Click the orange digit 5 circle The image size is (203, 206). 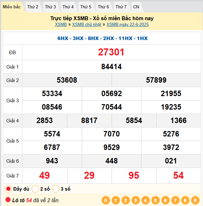point(156,200)
